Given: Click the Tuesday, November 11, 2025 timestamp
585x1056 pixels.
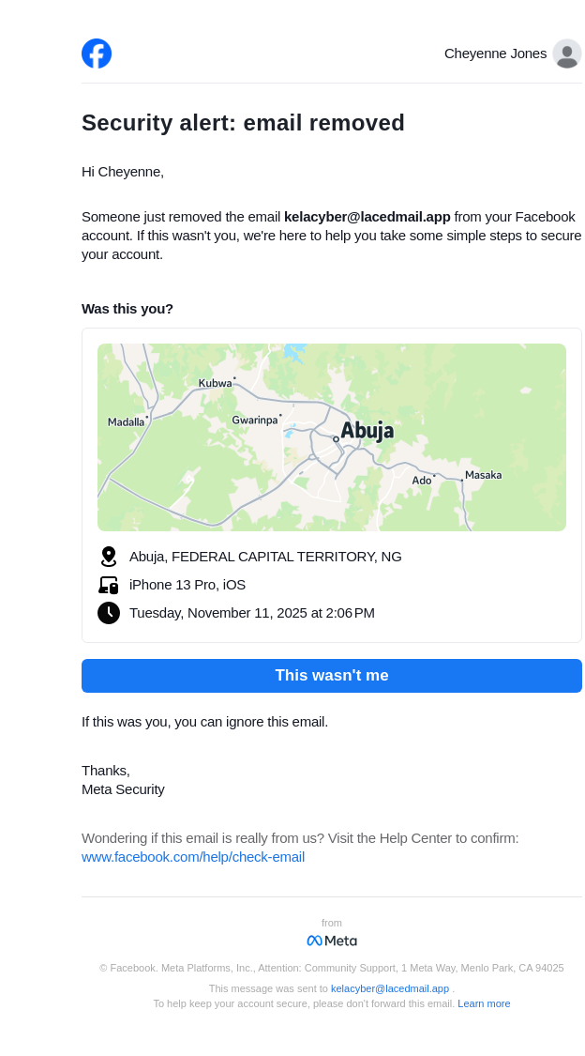Looking at the screenshot, I should 252,613.
